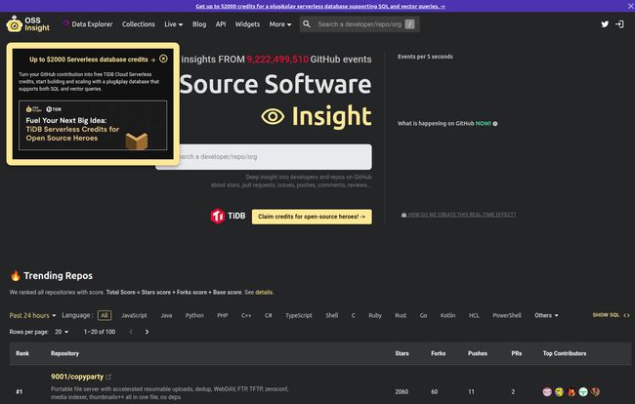Click the Repository column header
Image resolution: width=635 pixels, height=404 pixels.
(64, 353)
